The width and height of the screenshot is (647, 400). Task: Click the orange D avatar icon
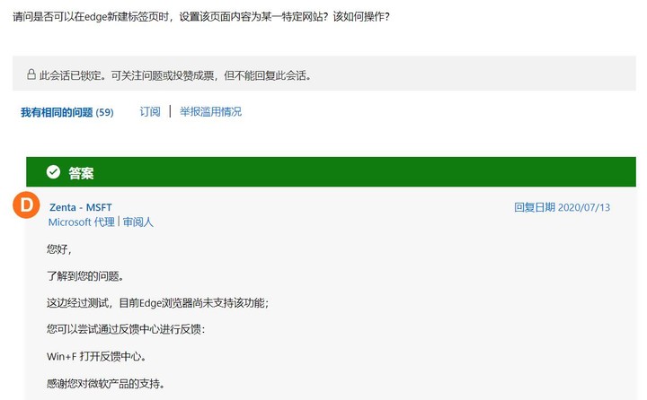[26, 204]
